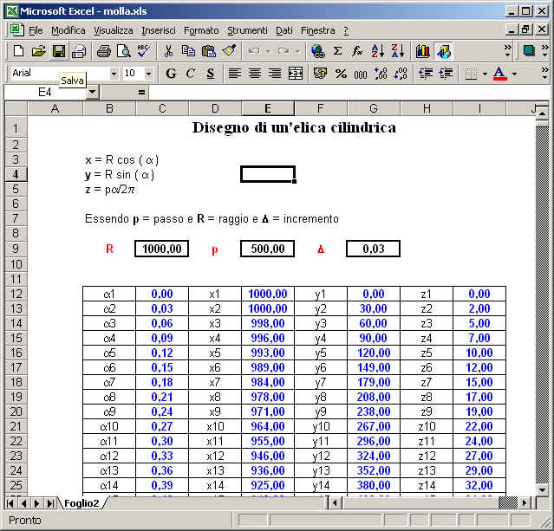Click row 9 header
This screenshot has width=554, height=531.
(16, 249)
